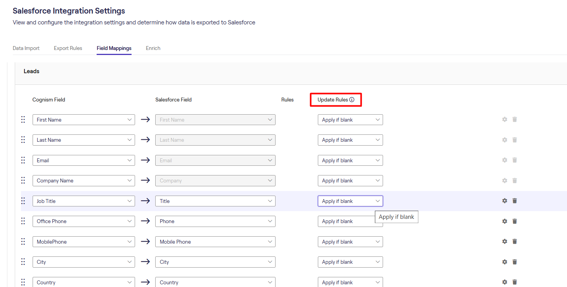Grab the drag handle beside First Name

tap(23, 120)
